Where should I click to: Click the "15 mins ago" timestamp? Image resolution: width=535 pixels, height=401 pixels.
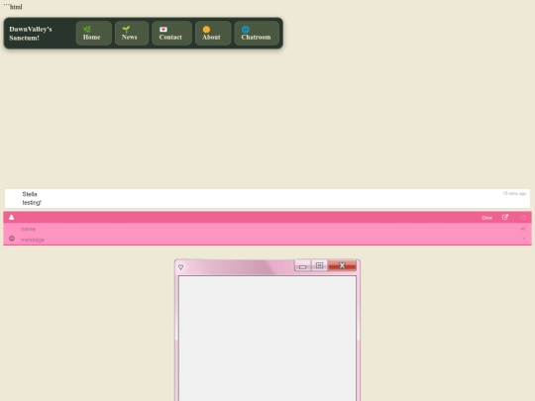coord(514,193)
